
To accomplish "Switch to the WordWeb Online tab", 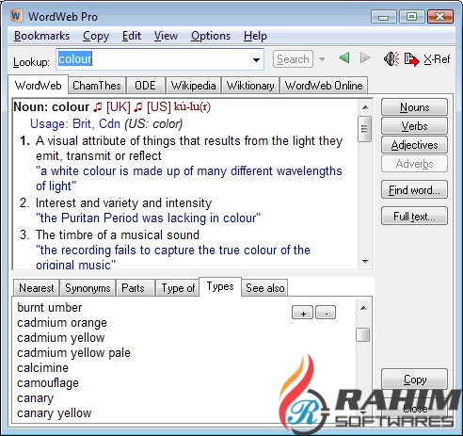I will click(x=324, y=86).
